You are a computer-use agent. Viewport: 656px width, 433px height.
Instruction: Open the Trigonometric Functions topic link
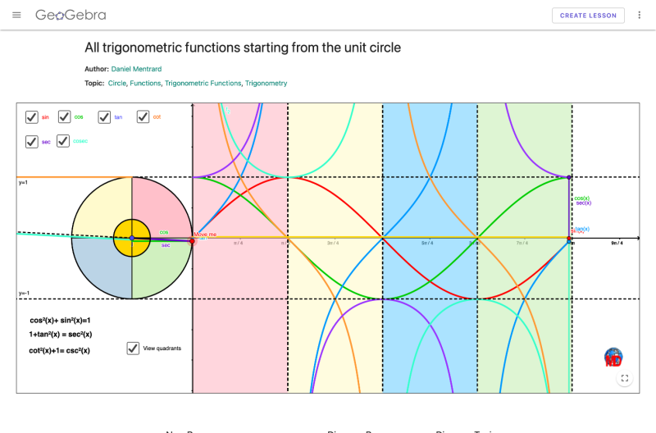pos(203,83)
